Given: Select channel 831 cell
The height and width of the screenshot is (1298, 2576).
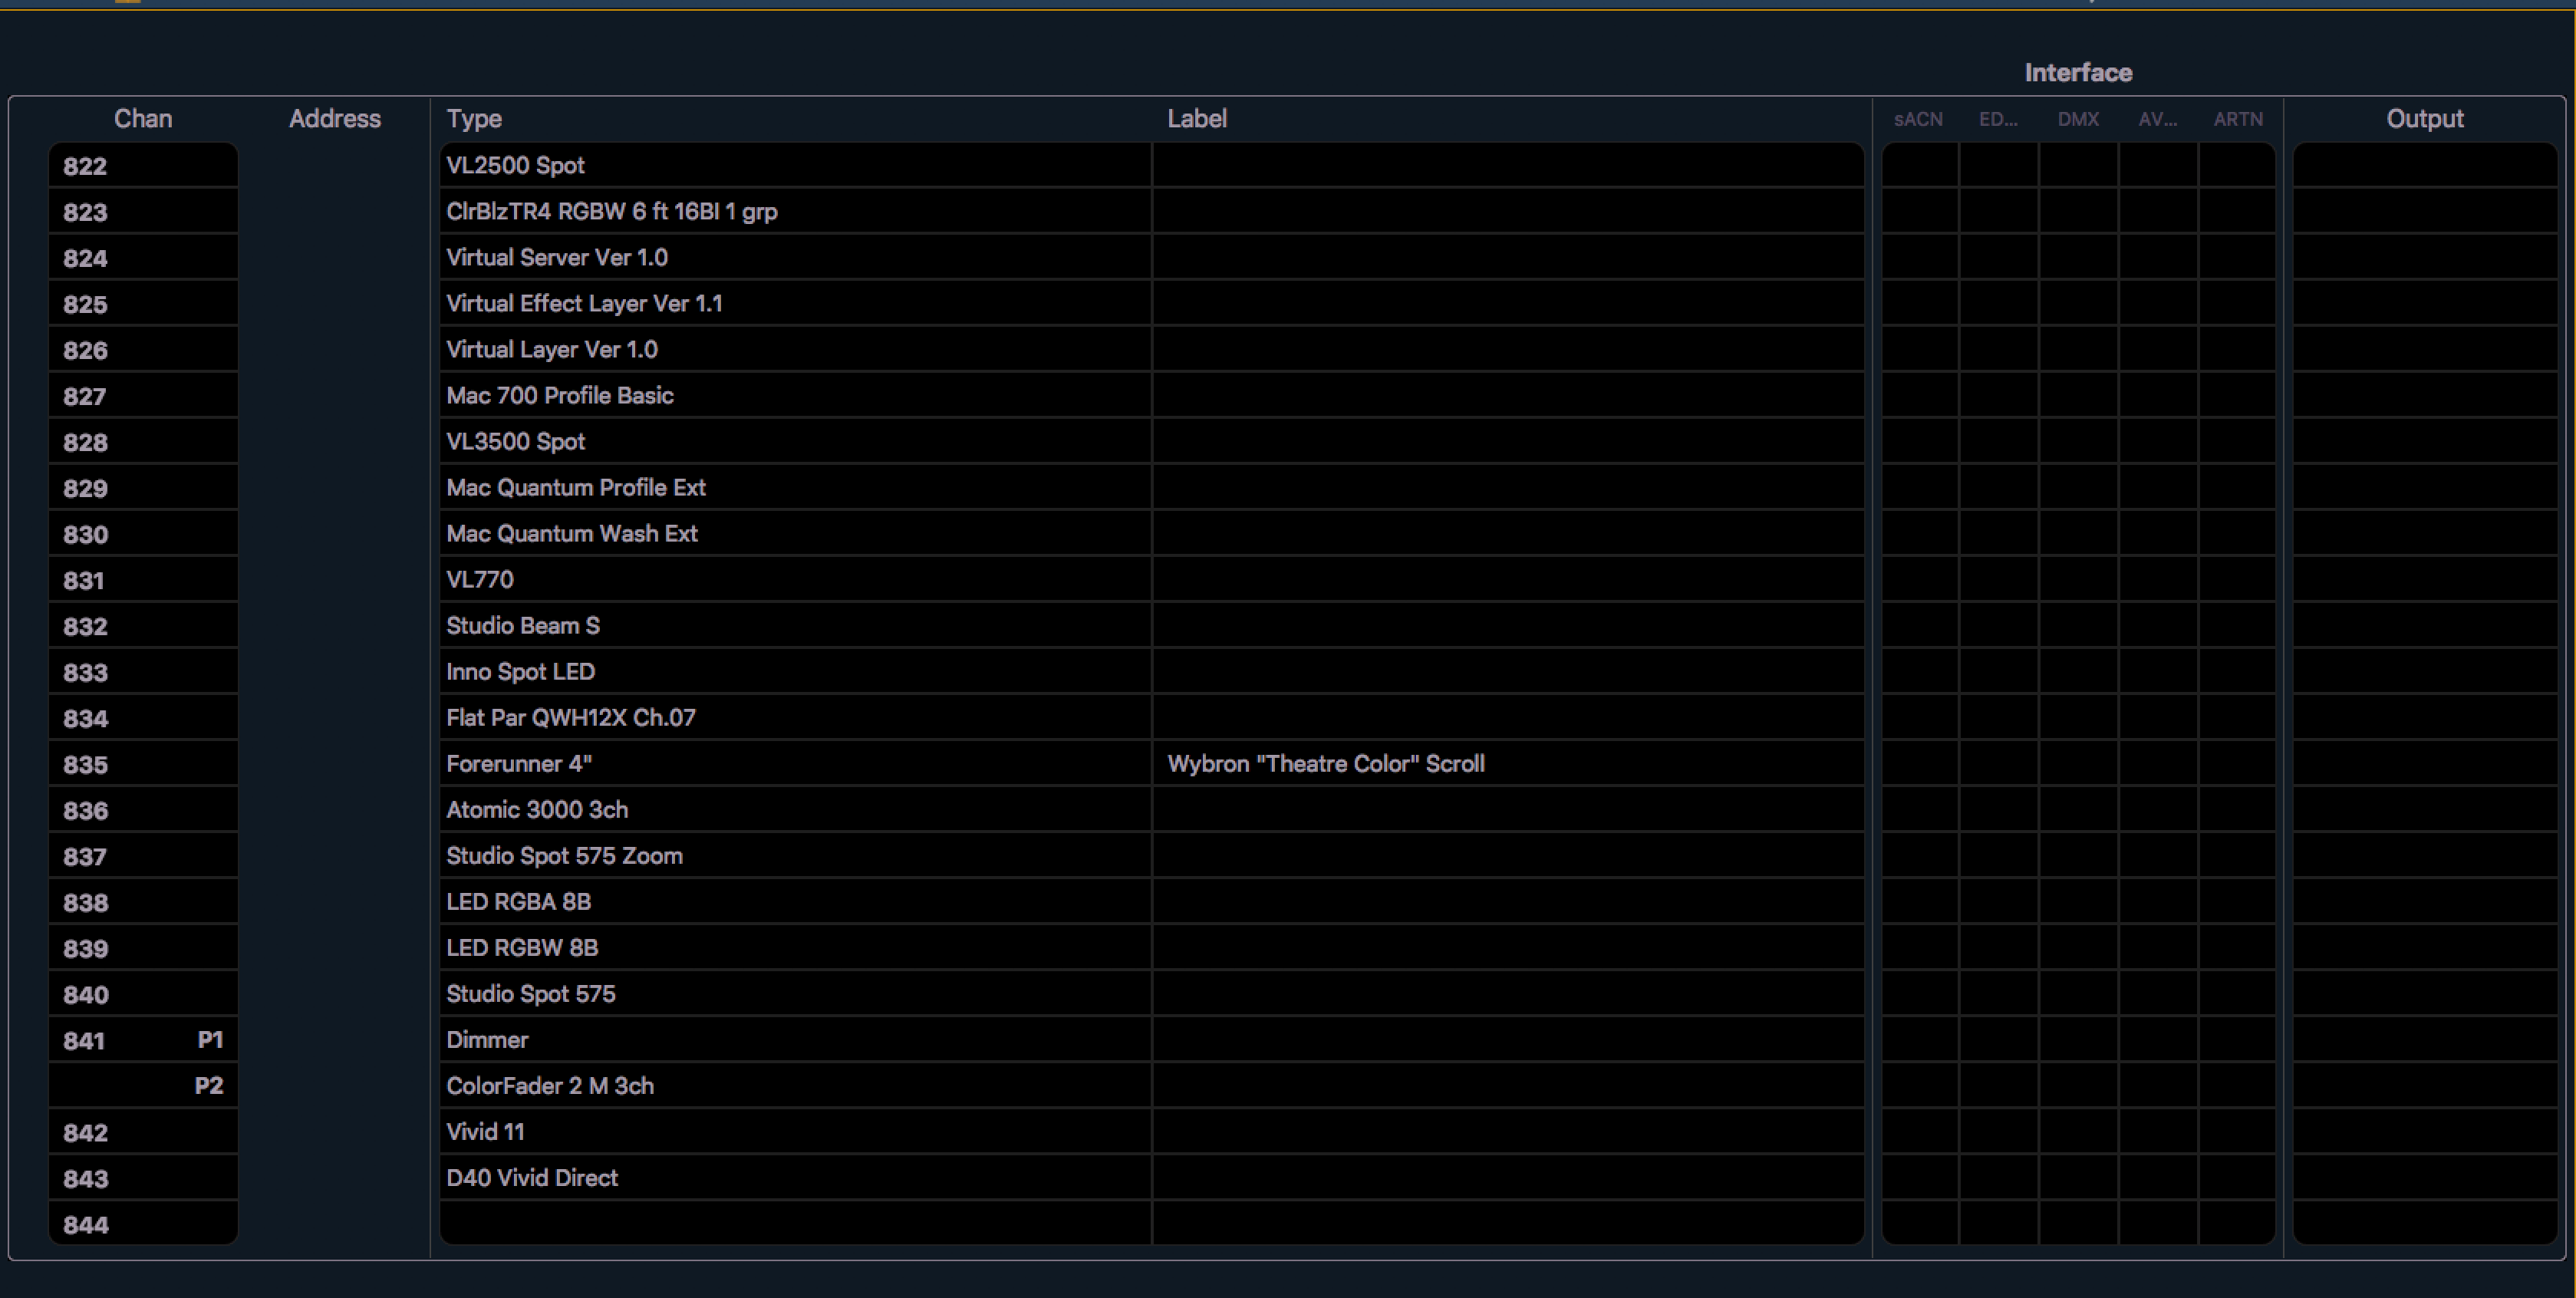Looking at the screenshot, I should tap(143, 580).
